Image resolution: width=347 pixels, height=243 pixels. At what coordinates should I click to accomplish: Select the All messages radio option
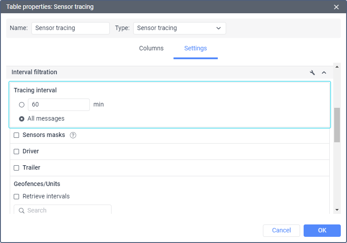[22, 119]
